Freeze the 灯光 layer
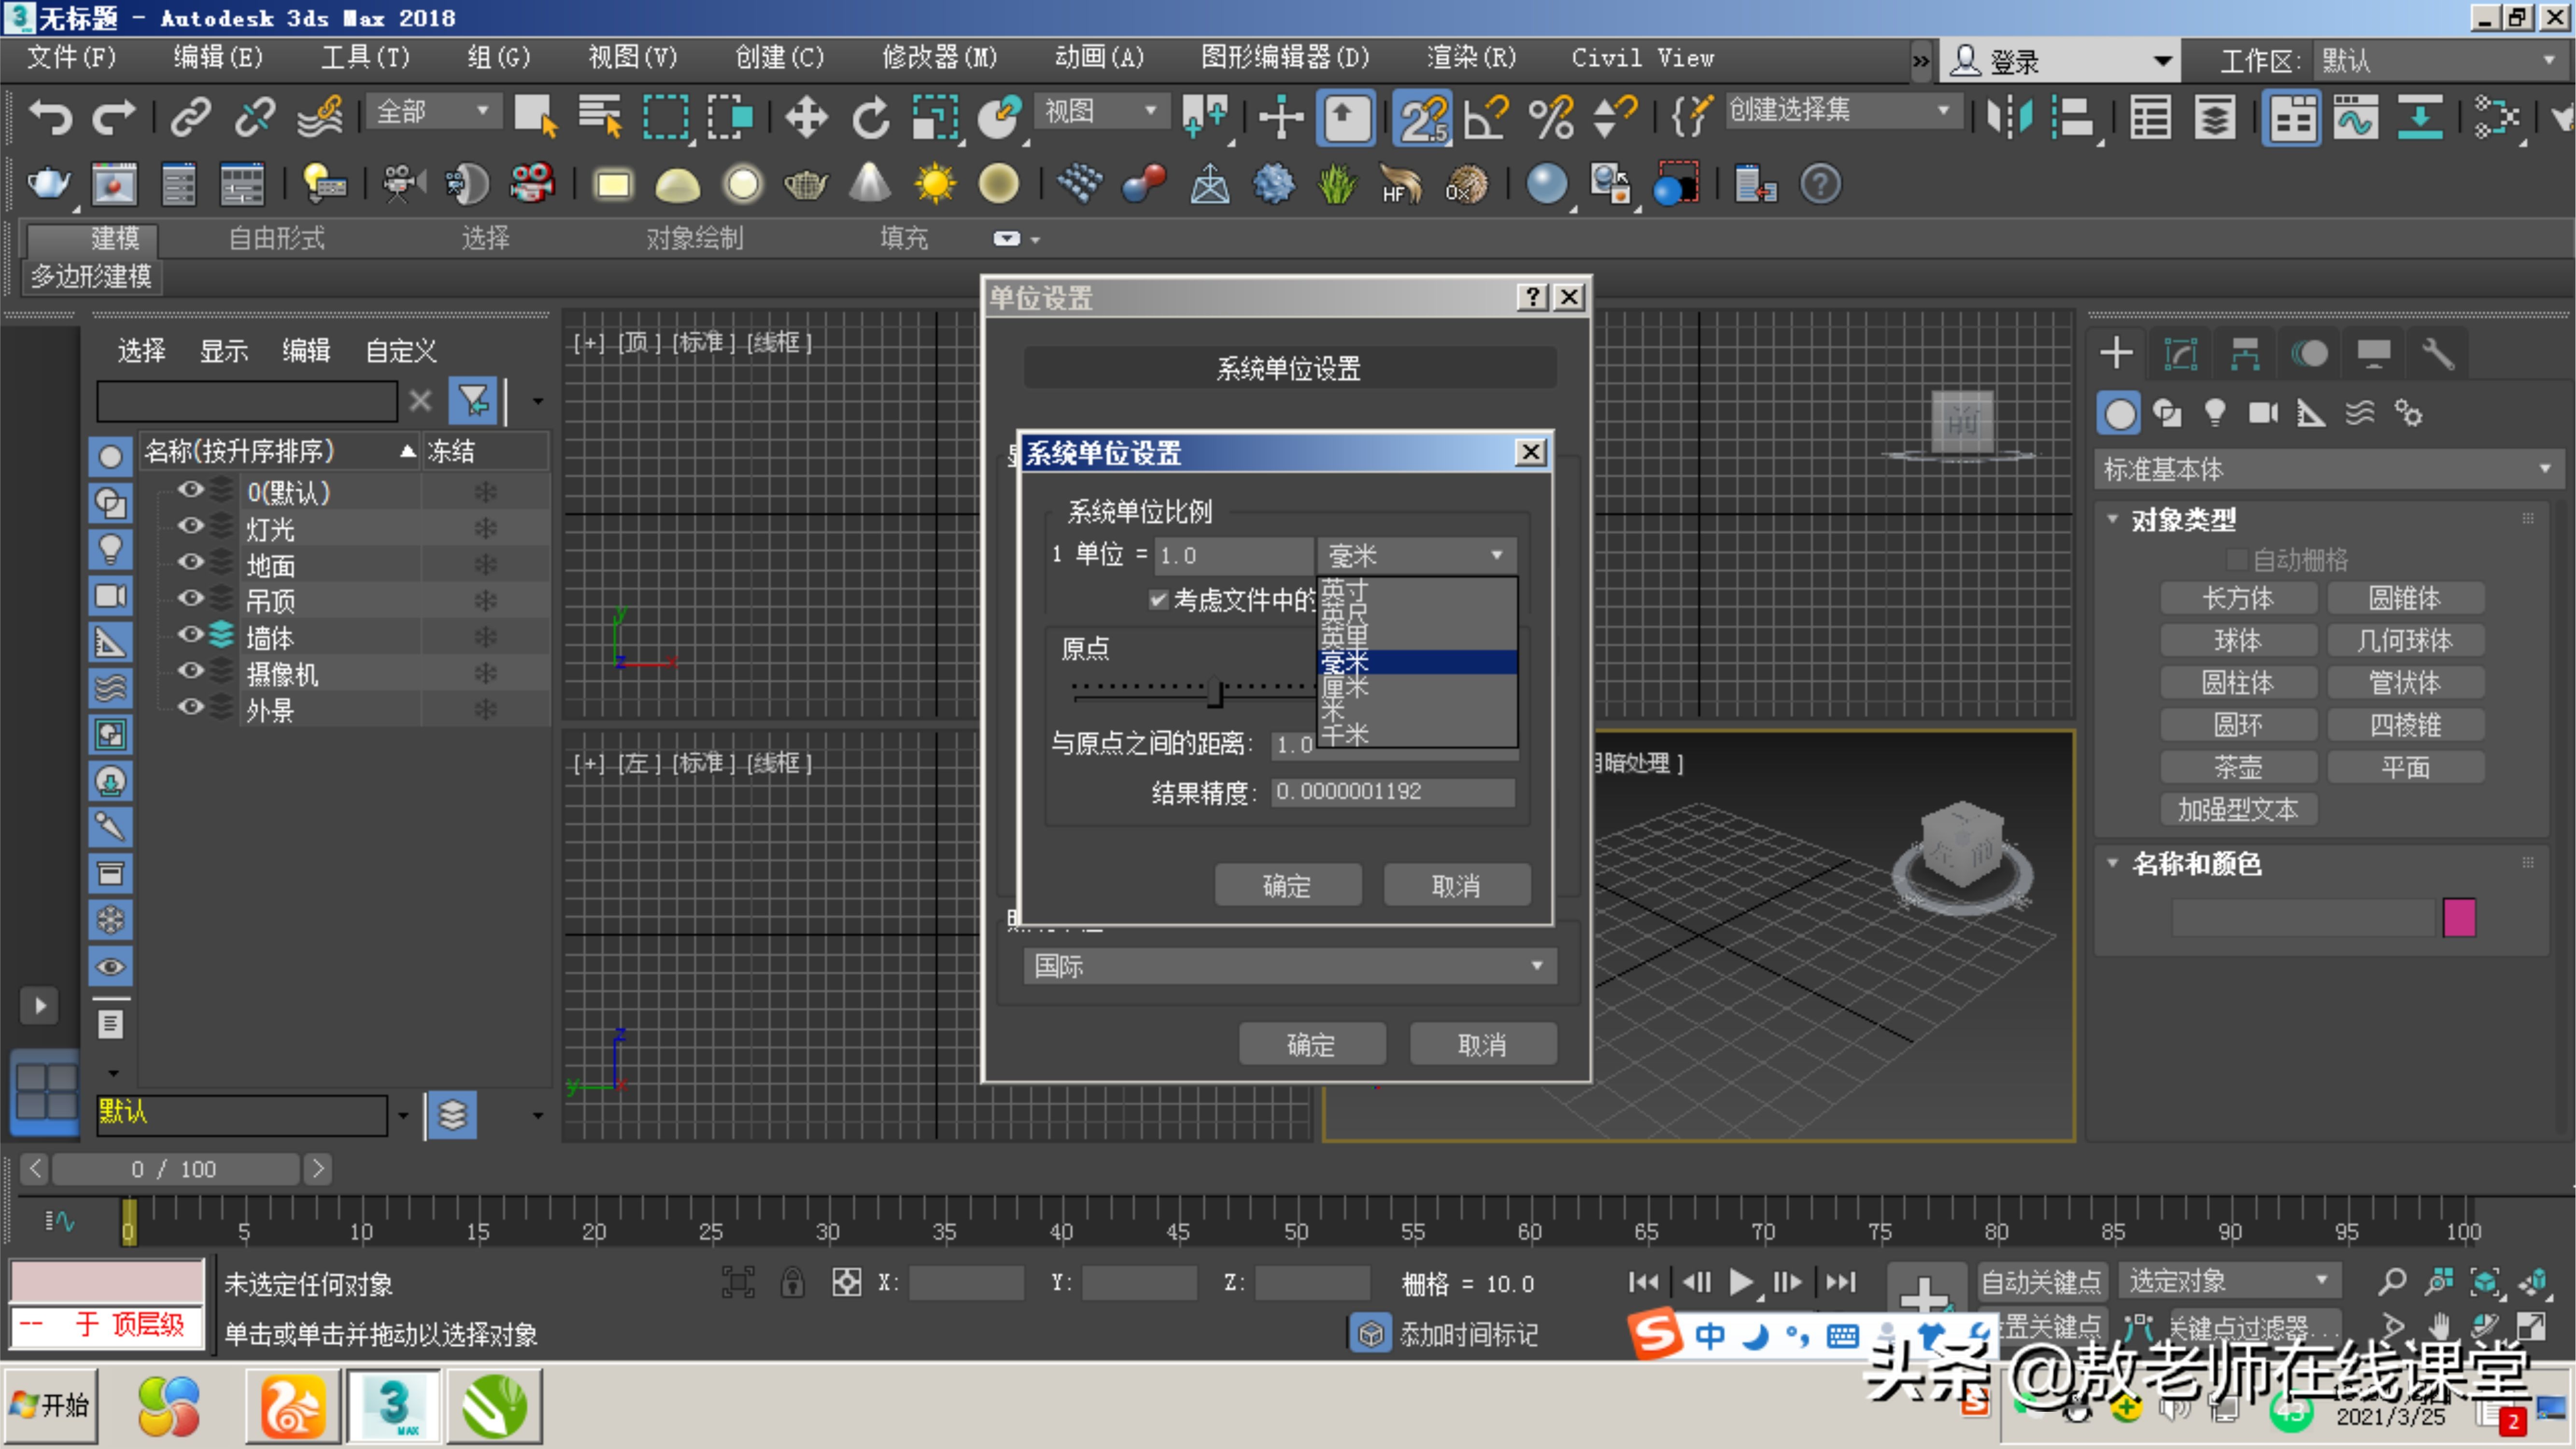2576x1449 pixels. (485, 527)
